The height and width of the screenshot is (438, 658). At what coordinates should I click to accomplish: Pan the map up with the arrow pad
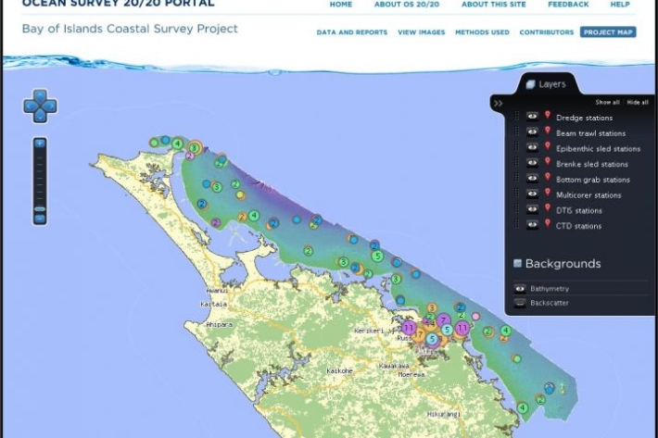pos(40,94)
